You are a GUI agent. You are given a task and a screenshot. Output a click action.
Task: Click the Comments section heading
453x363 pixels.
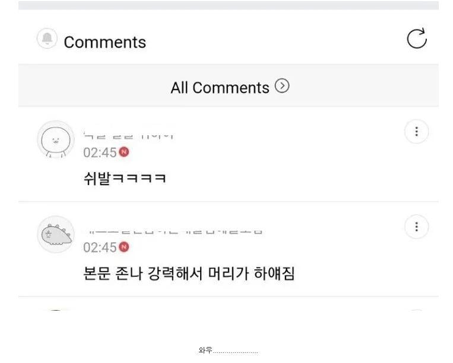click(x=104, y=42)
